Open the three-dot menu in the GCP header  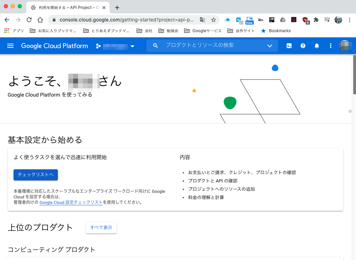click(x=330, y=46)
